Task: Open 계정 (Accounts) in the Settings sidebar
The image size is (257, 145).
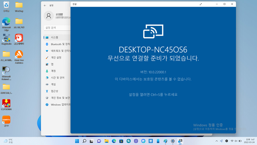Action: pyautogui.click(x=57, y=71)
